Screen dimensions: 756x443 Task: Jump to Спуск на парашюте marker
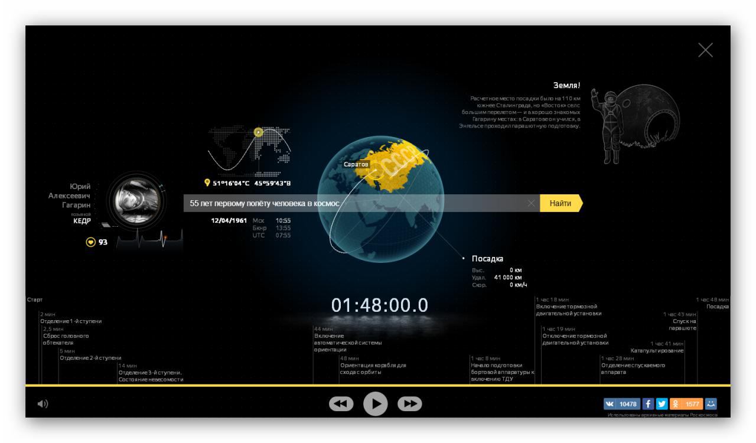tap(680, 321)
